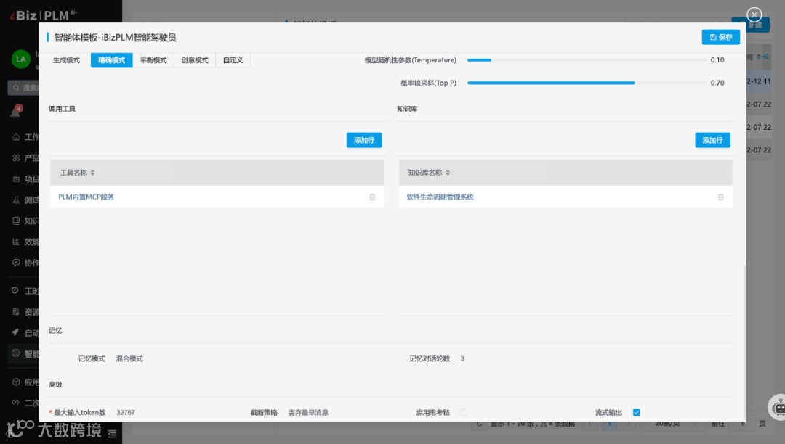Open the 应用 sidebar cube icon

[x=16, y=382]
